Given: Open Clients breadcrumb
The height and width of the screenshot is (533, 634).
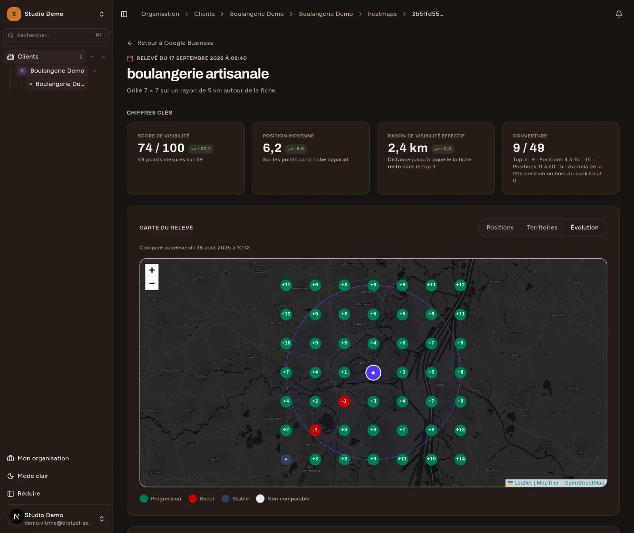Looking at the screenshot, I should [x=204, y=14].
